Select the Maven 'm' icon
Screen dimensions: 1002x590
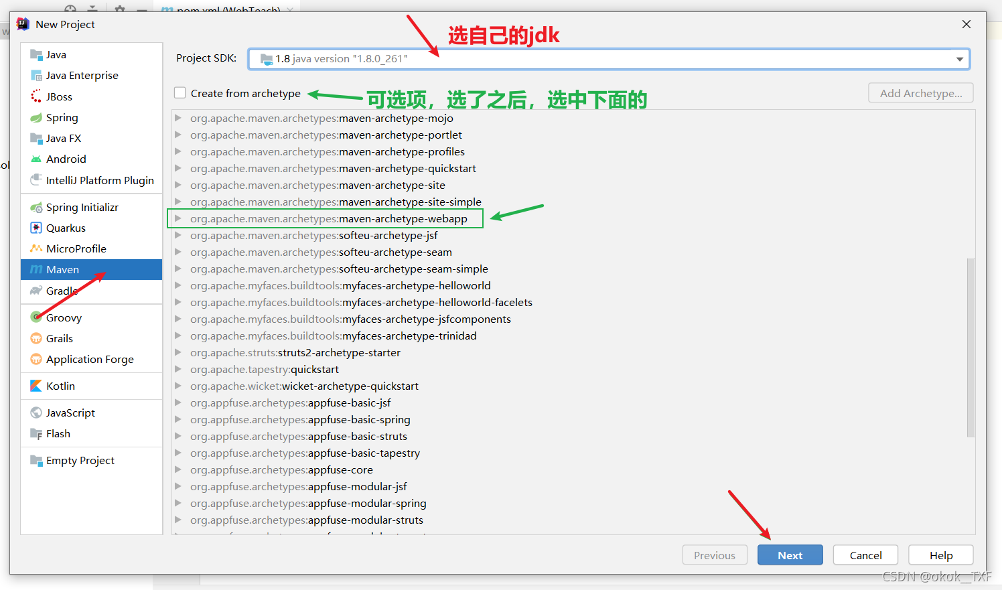[x=36, y=270]
